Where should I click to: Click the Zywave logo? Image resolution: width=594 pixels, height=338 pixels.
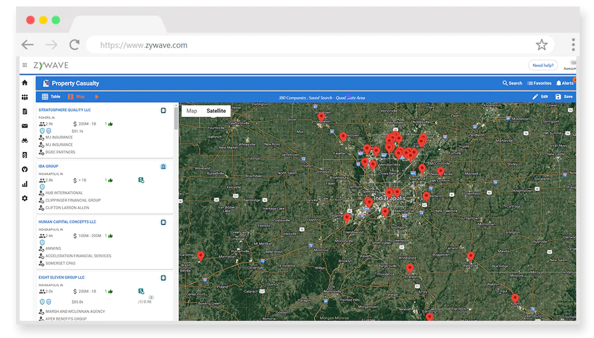tap(50, 65)
